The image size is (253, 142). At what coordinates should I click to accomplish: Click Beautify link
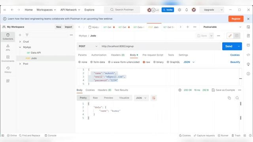235,62
